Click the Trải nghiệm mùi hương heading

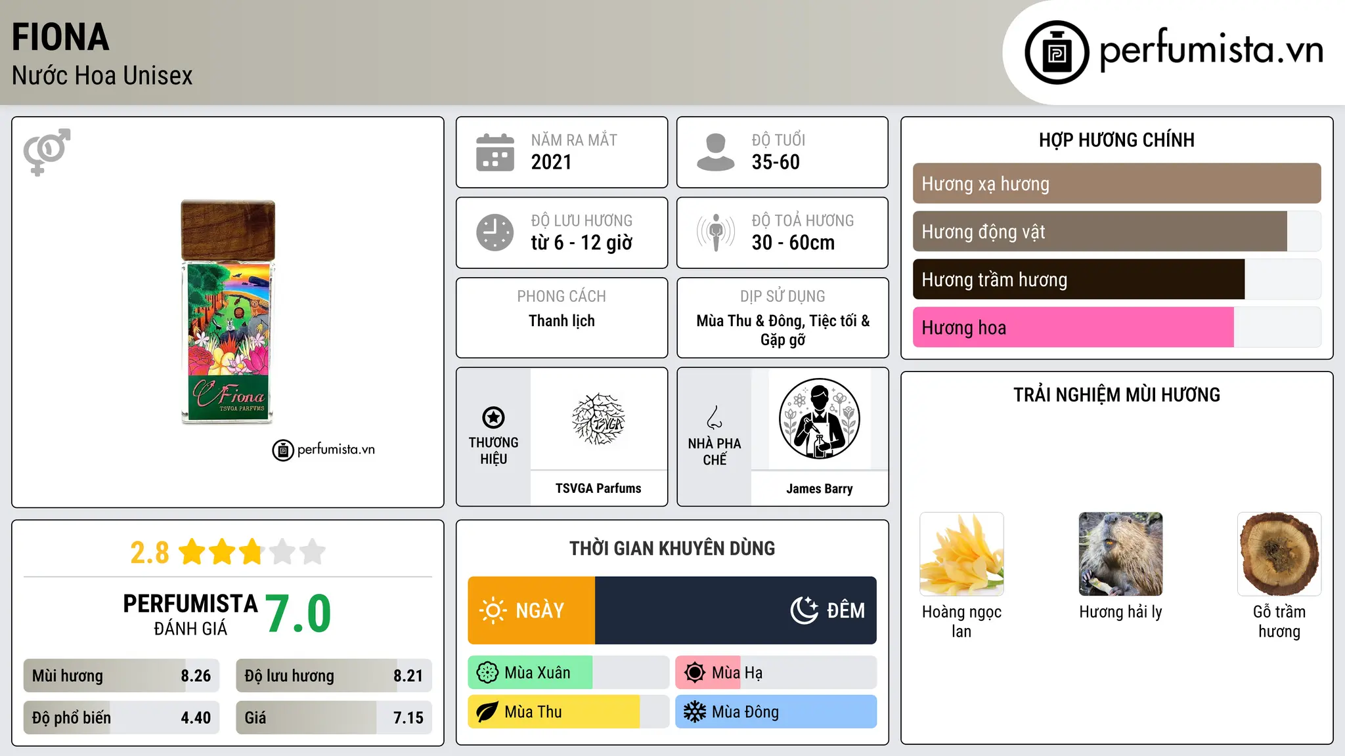point(1116,395)
